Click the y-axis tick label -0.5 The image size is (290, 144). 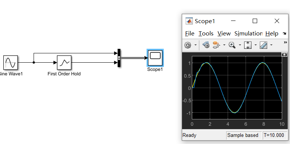[187, 101]
